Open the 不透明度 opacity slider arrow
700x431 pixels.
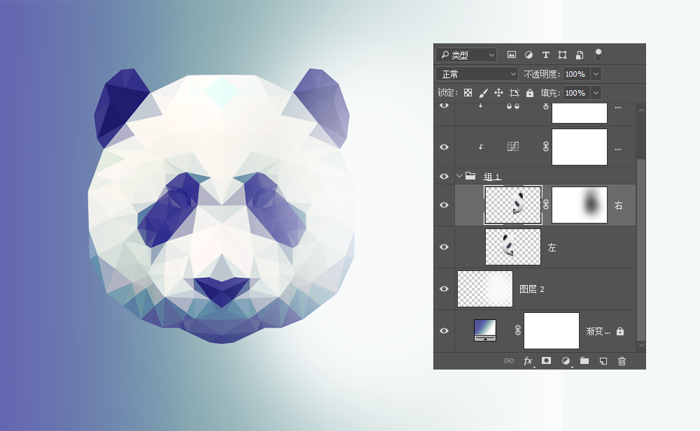click(x=596, y=74)
